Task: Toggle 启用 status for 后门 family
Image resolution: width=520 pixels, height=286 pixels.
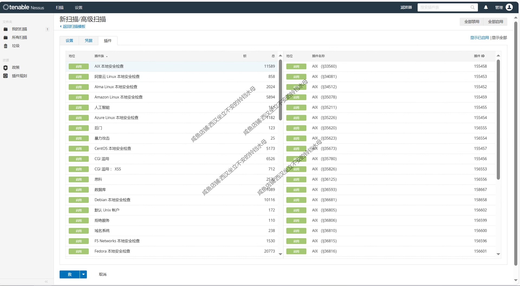Action: point(79,128)
